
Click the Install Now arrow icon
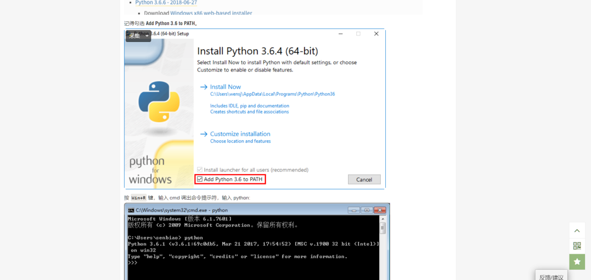[204, 87]
